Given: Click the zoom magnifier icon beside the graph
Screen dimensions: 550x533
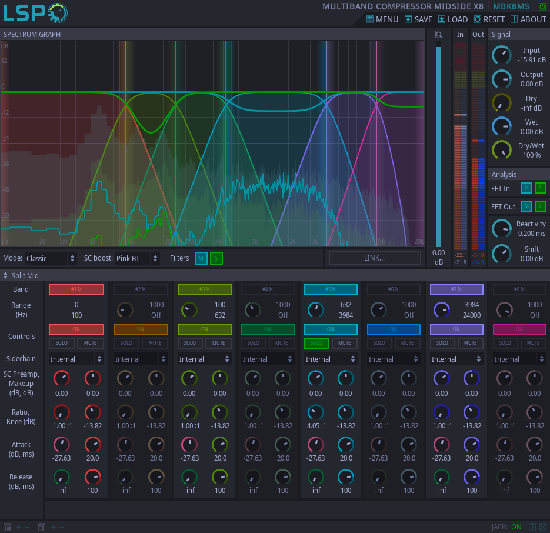Looking at the screenshot, I should pos(439,34).
